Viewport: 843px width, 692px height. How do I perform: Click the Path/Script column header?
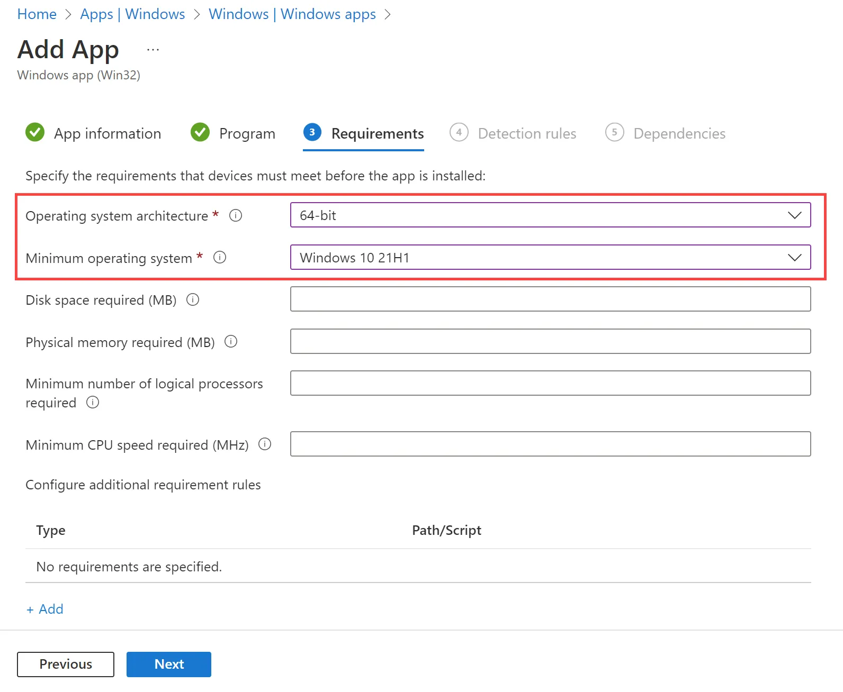447,531
